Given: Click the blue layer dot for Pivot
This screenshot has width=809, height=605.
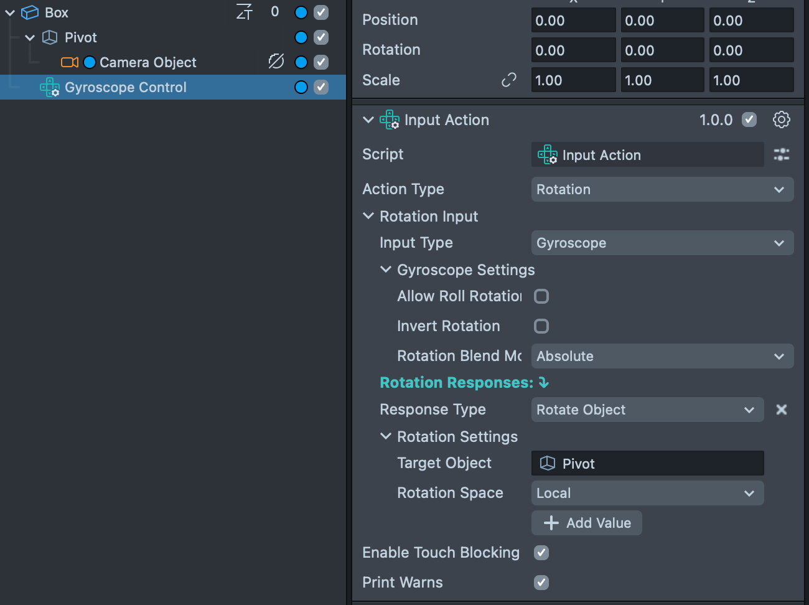Looking at the screenshot, I should pyautogui.click(x=301, y=37).
